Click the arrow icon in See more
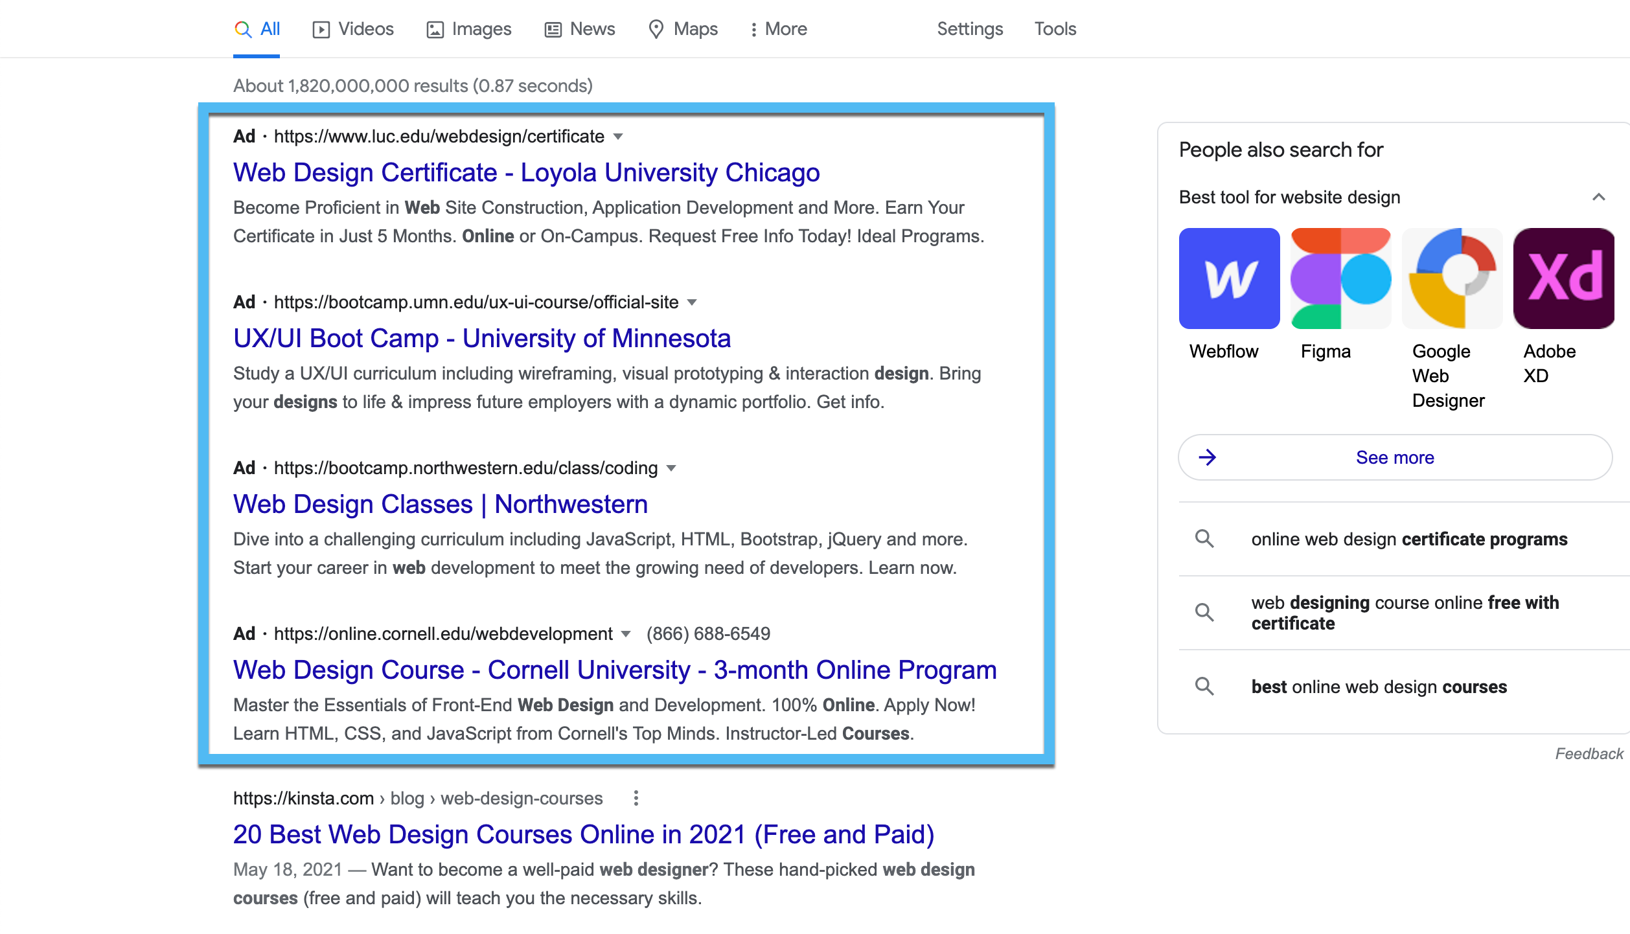The width and height of the screenshot is (1630, 934). pos(1208,457)
